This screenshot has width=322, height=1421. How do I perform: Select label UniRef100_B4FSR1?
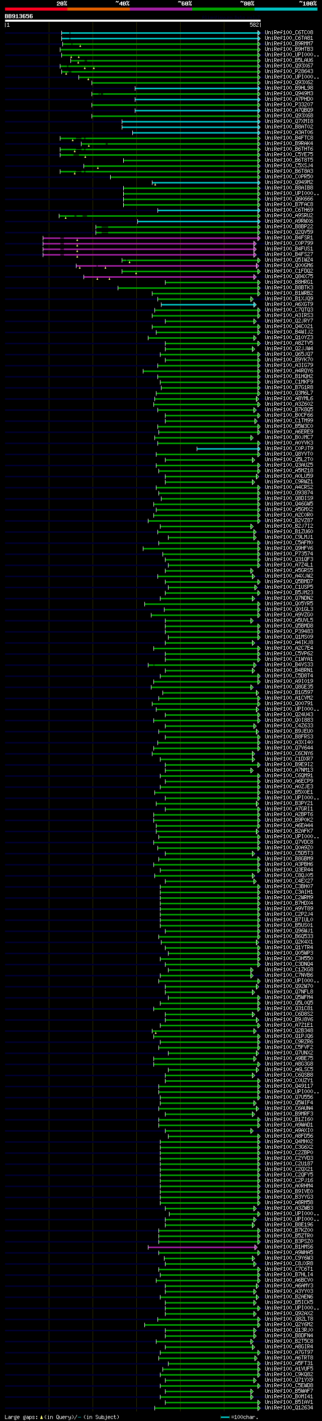tap(289, 238)
